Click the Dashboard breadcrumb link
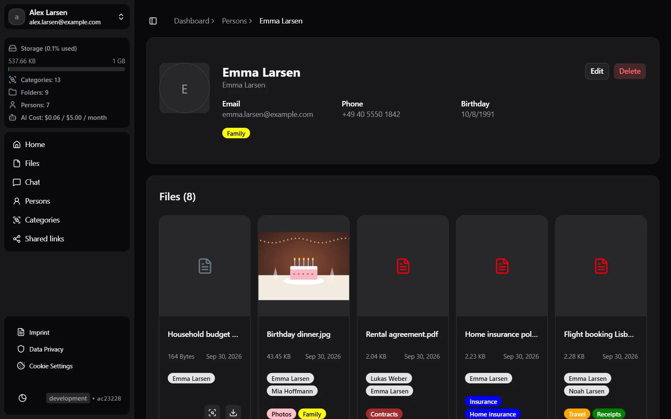This screenshot has height=419, width=671. [192, 21]
